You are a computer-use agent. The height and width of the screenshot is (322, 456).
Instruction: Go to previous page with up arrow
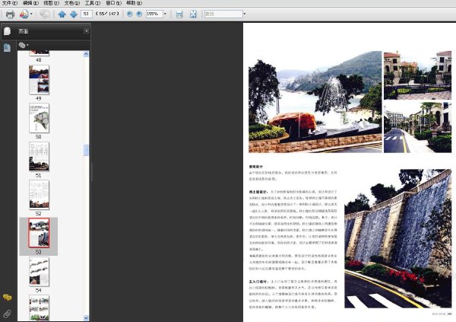coord(62,14)
